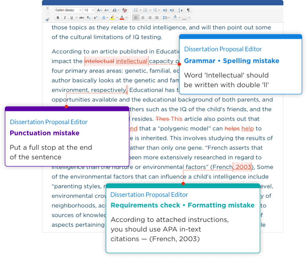Screen dimensions: 307x258
Task: Show paragraph marks with pilcrow button
Action: (188, 10)
